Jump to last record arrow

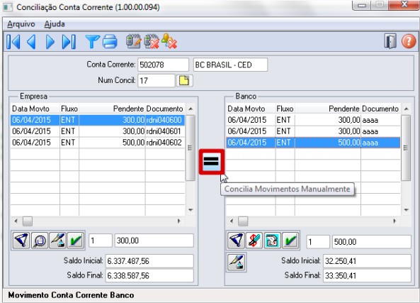[69, 42]
